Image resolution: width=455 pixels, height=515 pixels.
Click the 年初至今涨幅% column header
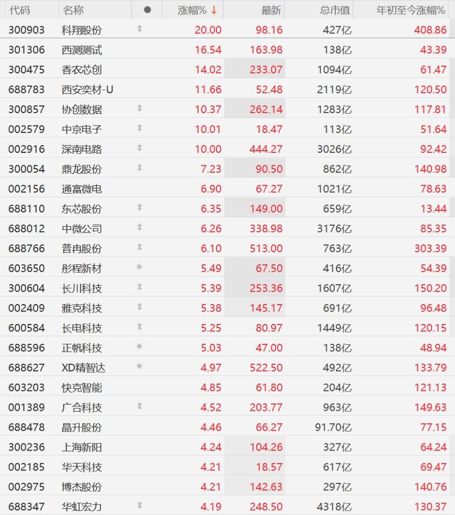[x=411, y=10]
